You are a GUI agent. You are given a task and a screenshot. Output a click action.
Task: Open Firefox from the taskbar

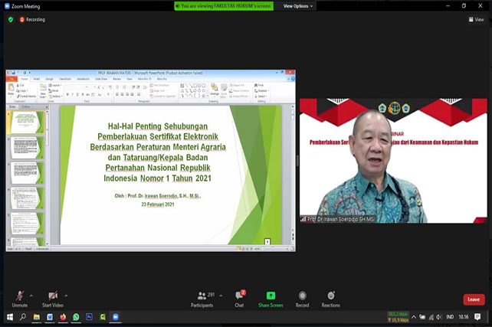click(x=63, y=317)
